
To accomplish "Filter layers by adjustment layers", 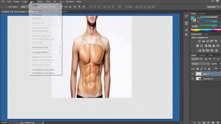I will pyautogui.click(x=210, y=59).
